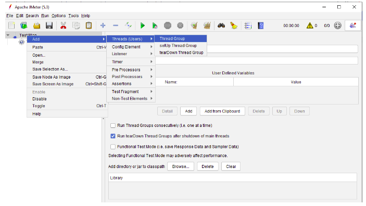Open the Tools menu
Screen dimensions: 366x206
pos(73,16)
